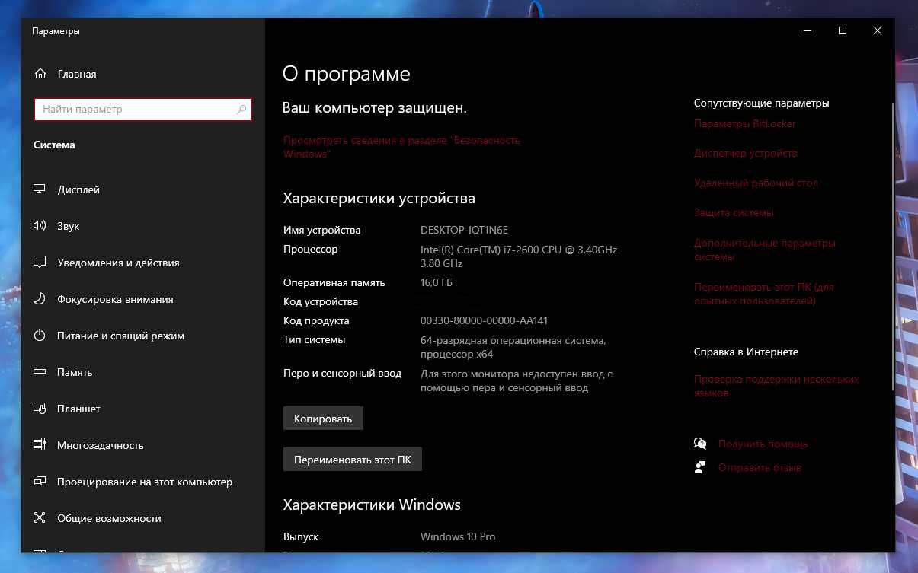Open Диспетчер устройств link
The image size is (918, 573).
[746, 153]
